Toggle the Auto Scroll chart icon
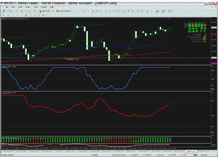 (x=148, y=11)
